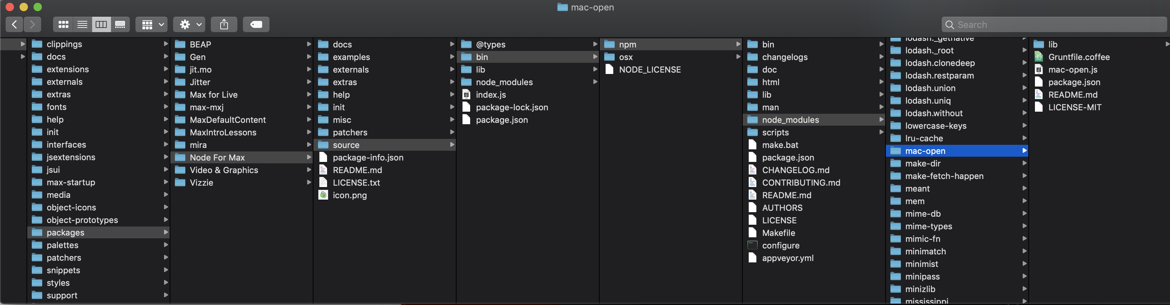
Task: Click the Share toolbar button
Action: click(224, 24)
